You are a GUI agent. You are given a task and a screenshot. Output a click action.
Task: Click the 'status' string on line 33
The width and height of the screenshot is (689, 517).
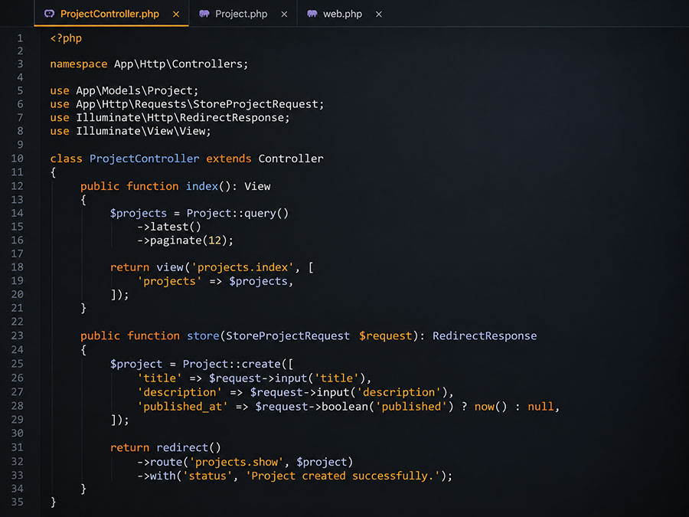[207, 476]
